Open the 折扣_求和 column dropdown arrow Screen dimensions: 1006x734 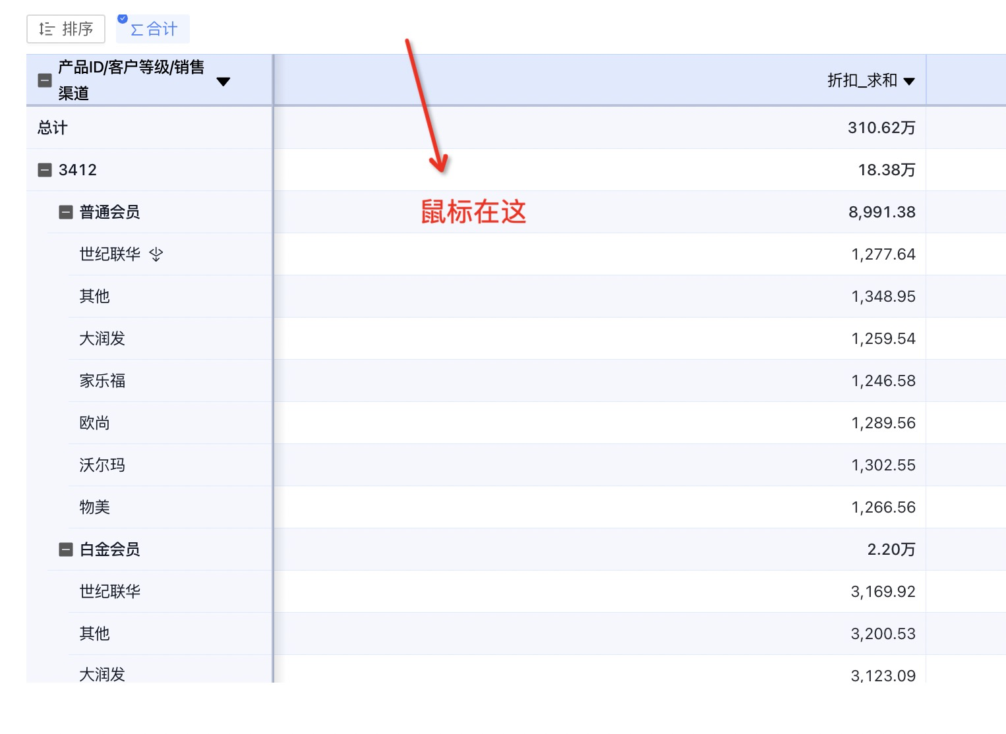point(910,80)
